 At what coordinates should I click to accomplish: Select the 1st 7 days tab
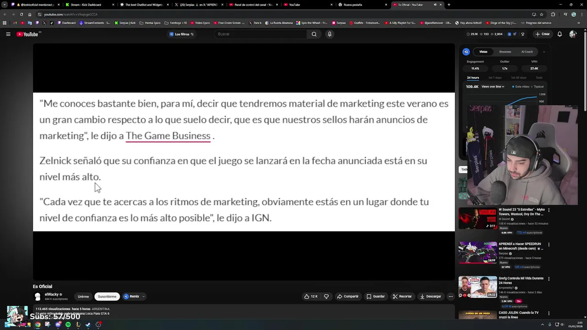495,77
